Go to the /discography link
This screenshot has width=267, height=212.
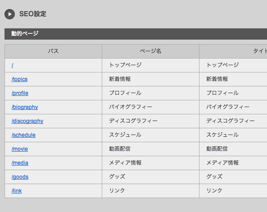pyautogui.click(x=27, y=121)
